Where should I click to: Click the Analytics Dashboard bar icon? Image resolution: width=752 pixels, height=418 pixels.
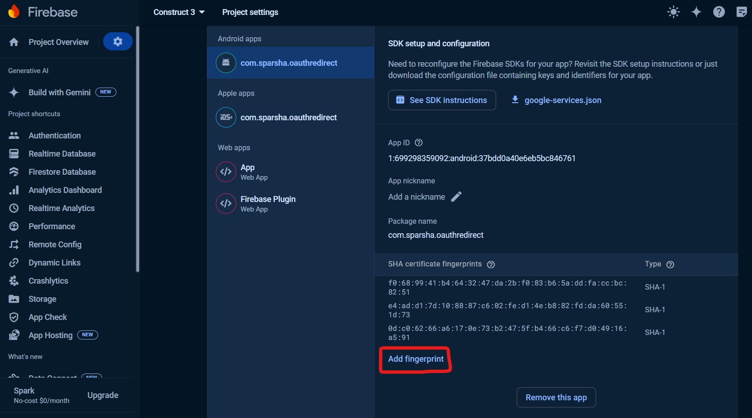coord(14,190)
